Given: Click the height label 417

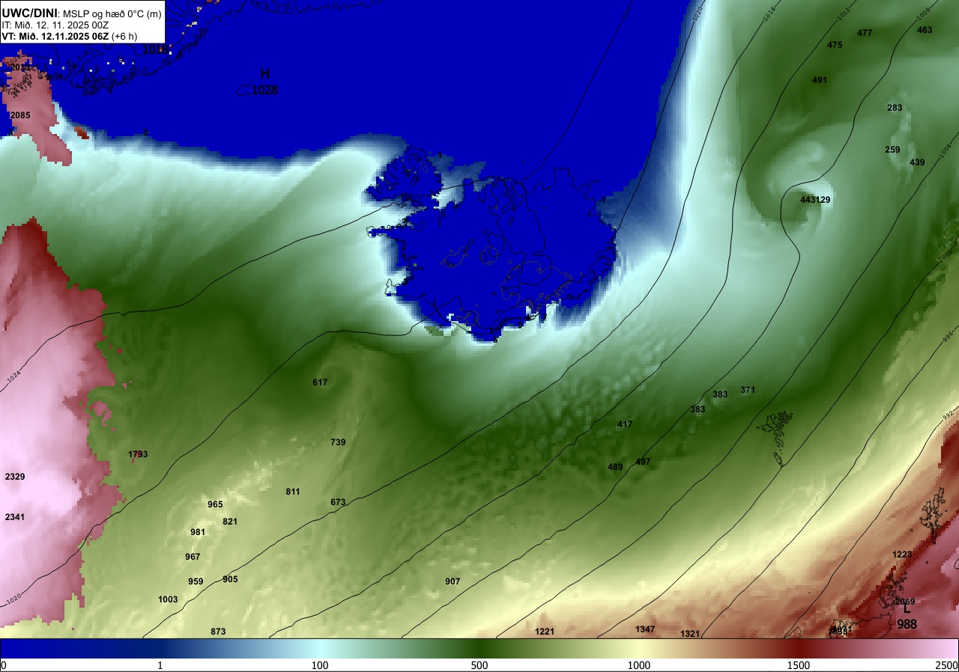Looking at the screenshot, I should 625,424.
